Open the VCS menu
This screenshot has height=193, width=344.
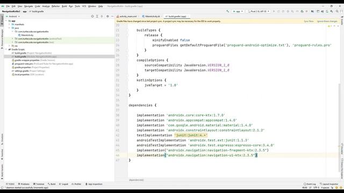click(x=84, y=6)
